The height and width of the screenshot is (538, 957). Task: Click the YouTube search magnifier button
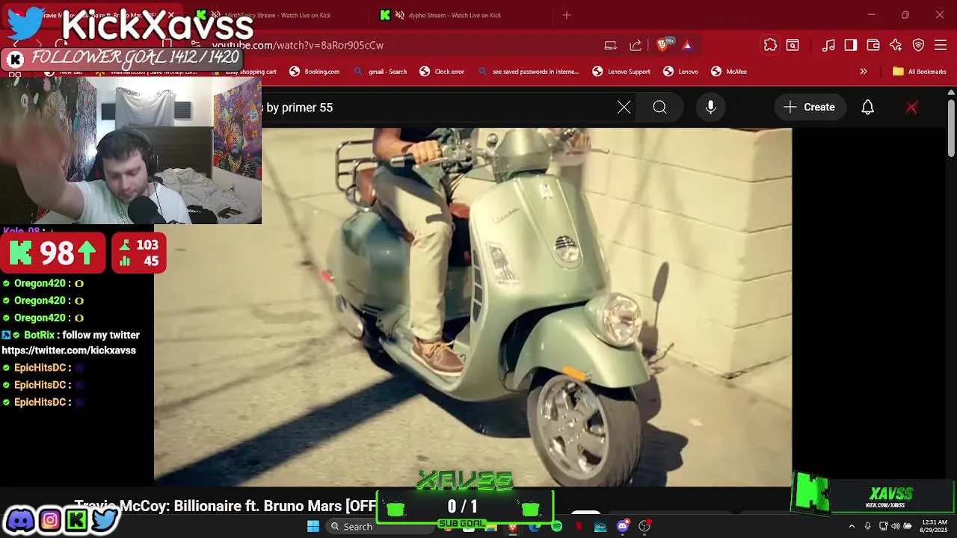coord(659,108)
